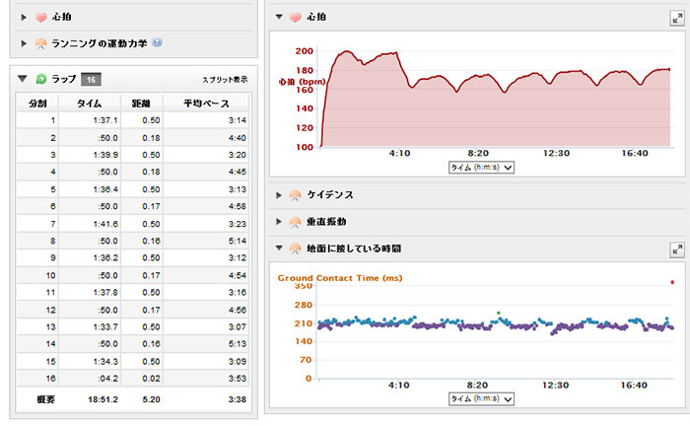Click the 心拍 title in left panel
Image resolution: width=690 pixels, height=426 pixels.
61,17
